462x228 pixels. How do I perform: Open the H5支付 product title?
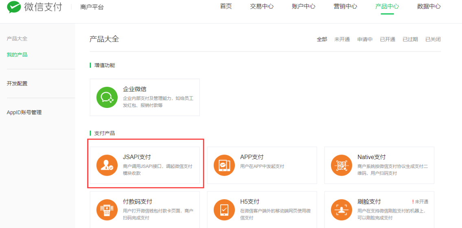click(250, 202)
